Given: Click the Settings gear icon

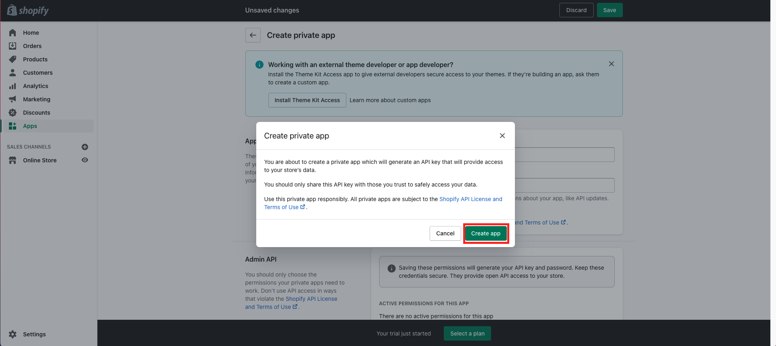Looking at the screenshot, I should tap(13, 334).
